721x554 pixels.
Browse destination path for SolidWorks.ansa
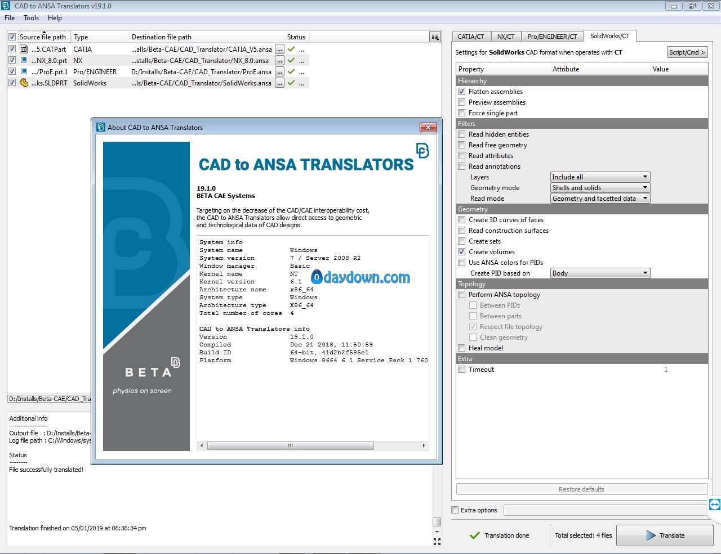pyautogui.click(x=279, y=83)
